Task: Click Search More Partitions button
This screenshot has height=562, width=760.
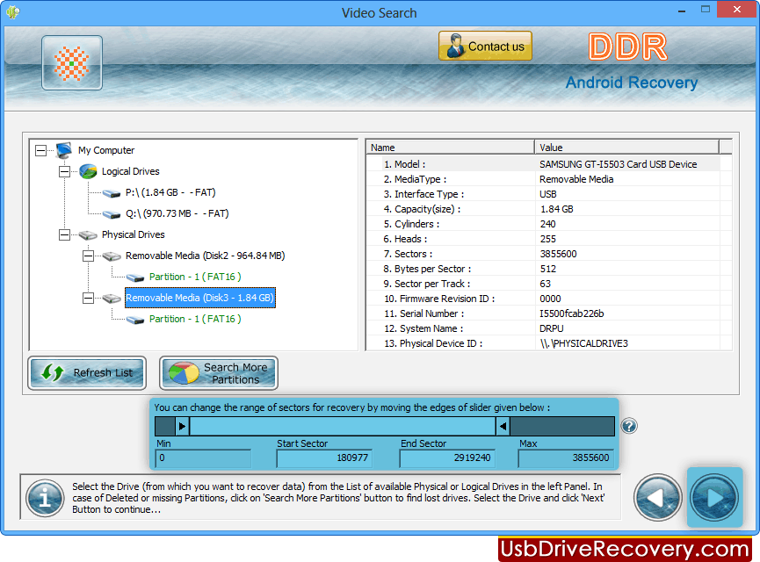Action: tap(219, 373)
